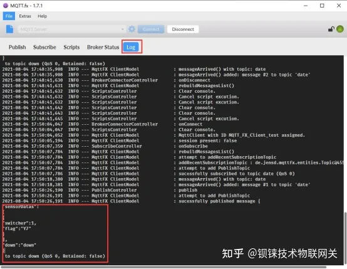This screenshot has height=269, width=347.
Task: Maximize the MQTT.fx window
Action: (x=322, y=6)
